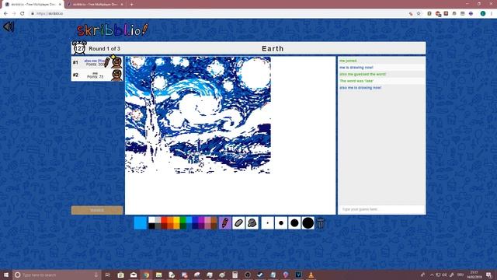
Task: Show hidden system tray icons
Action: tap(432, 275)
